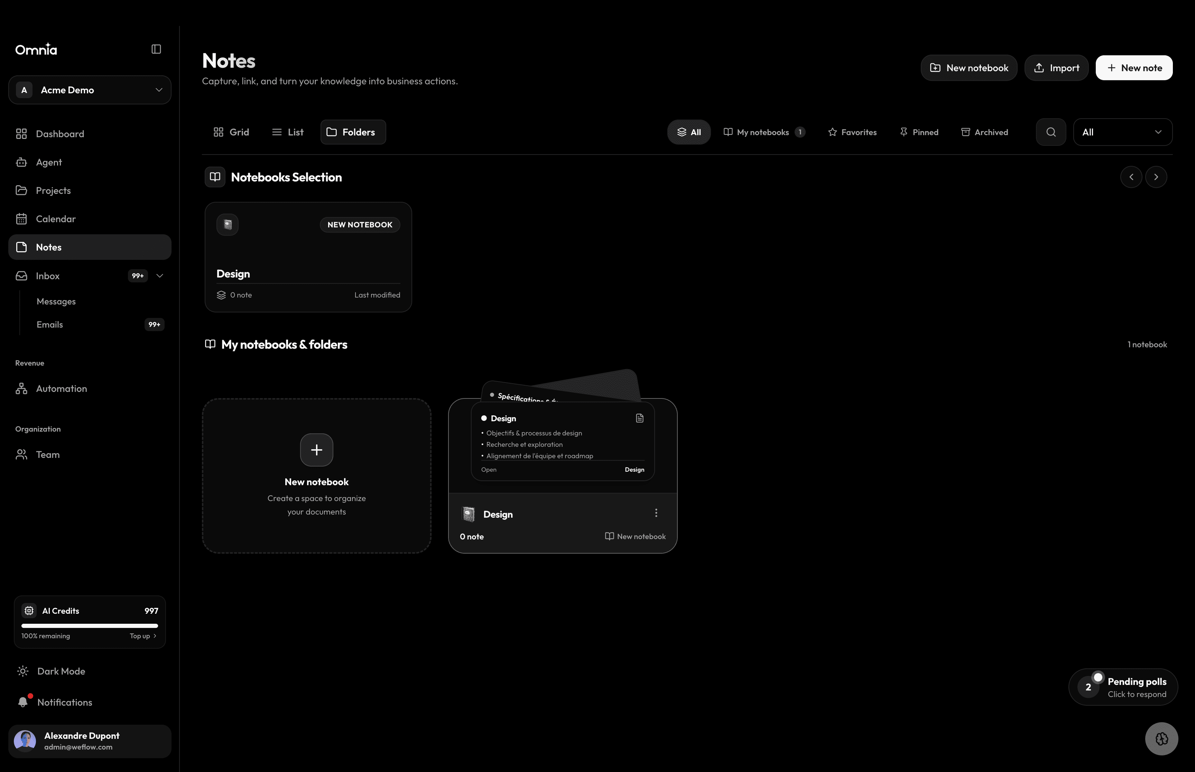Screen dimensions: 1195x772
Task: Click the AI Credits progress bar
Action: pyautogui.click(x=90, y=625)
